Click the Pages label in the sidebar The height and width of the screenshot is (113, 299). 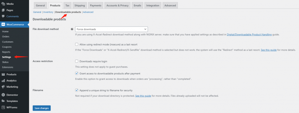point(10,10)
